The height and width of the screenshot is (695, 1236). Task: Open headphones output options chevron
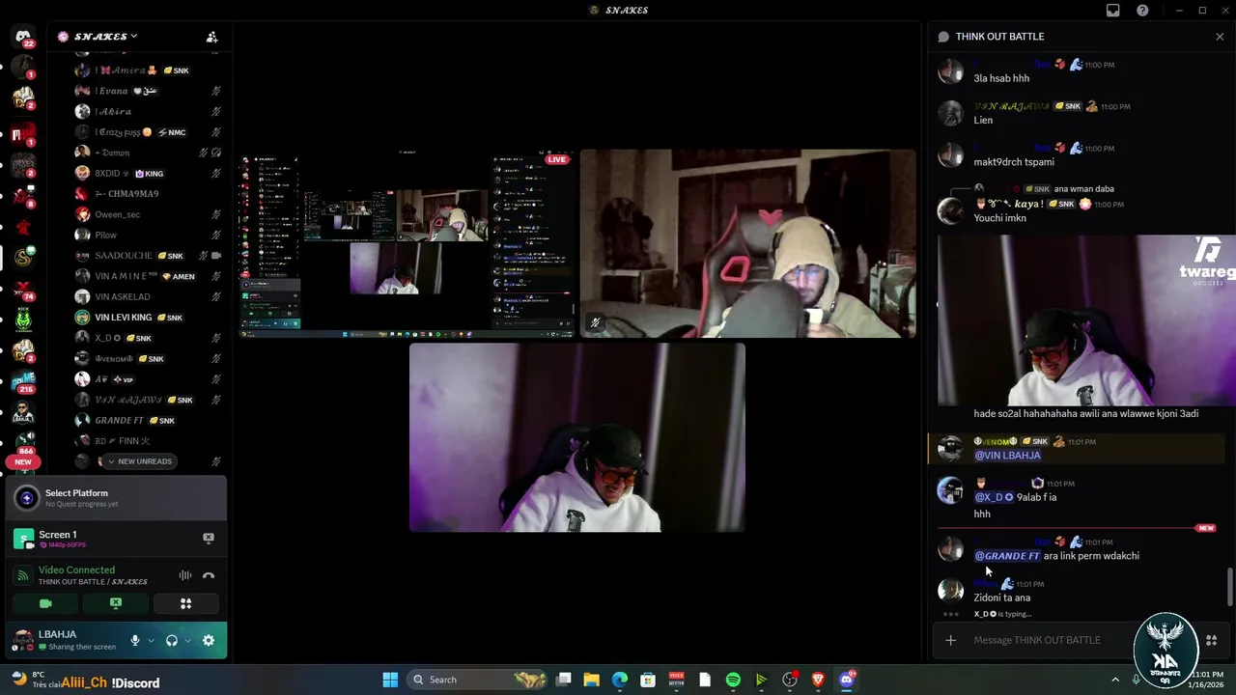[187, 640]
